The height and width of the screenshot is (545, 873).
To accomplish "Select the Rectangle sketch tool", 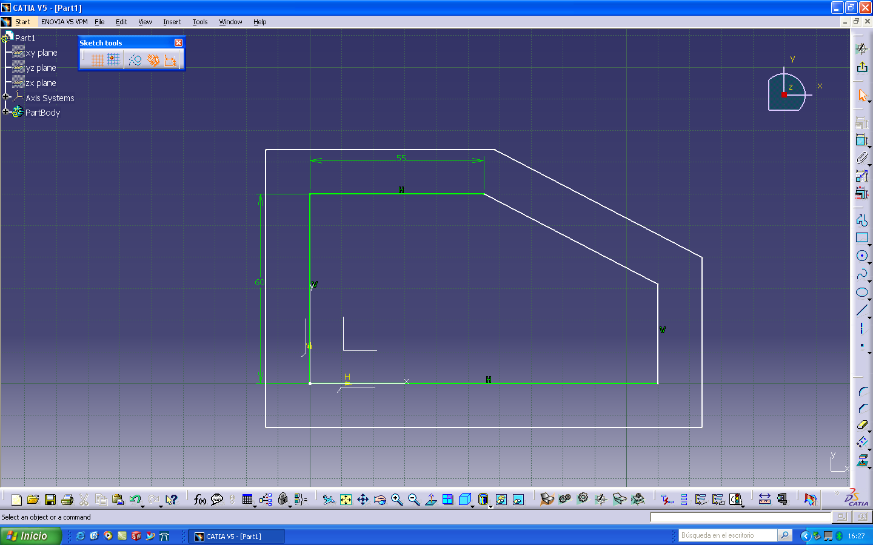I will click(862, 238).
